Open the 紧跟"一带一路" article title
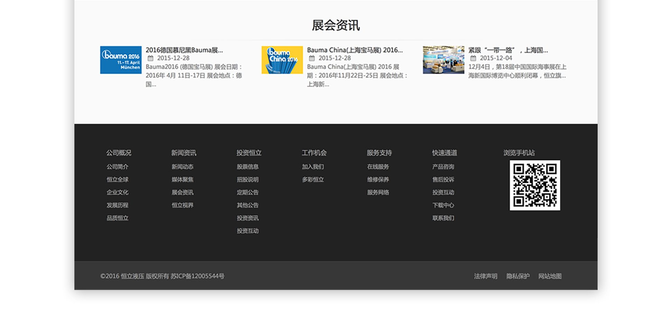664x309 pixels. coord(508,50)
